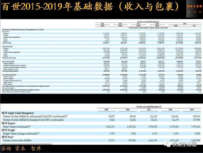This screenshot has width=203, height=153.
Task: Select the Foreign exchange gain (loss) label
Action: (12, 80)
